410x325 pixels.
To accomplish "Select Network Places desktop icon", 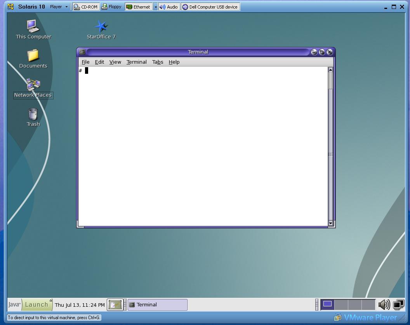I will 33,88.
